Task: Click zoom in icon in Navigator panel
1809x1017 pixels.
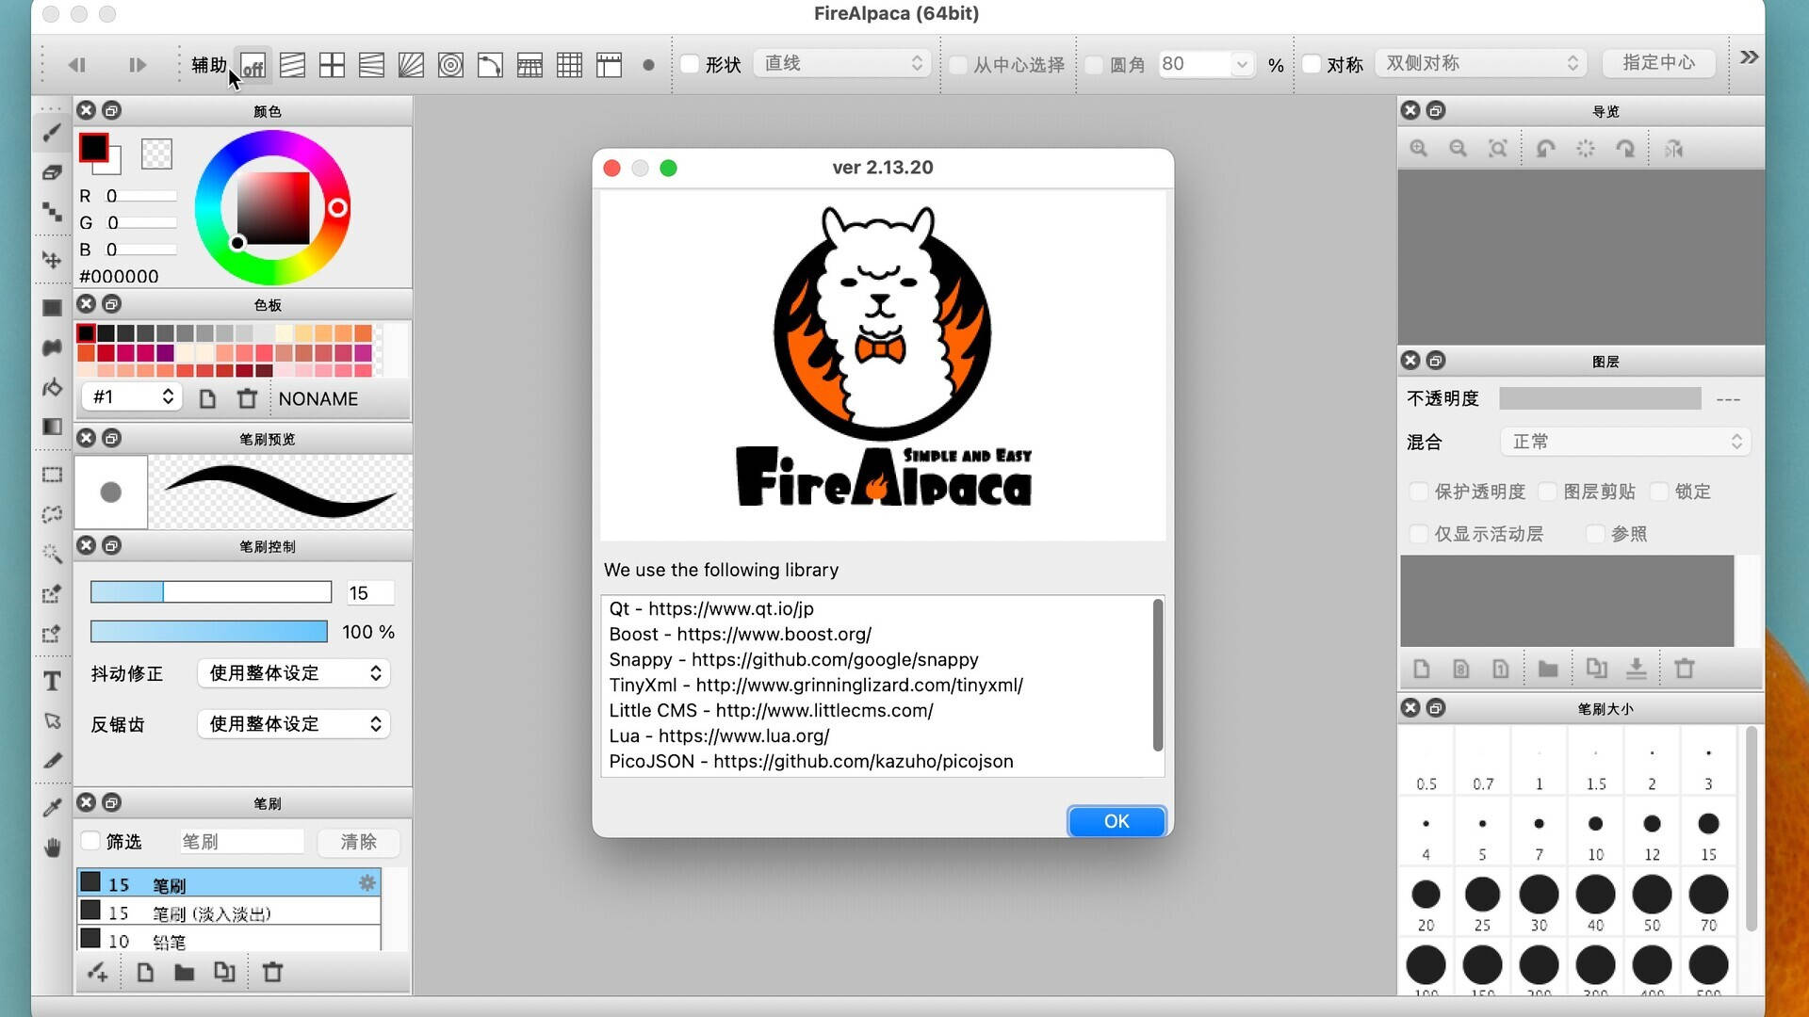Action: click(1419, 149)
